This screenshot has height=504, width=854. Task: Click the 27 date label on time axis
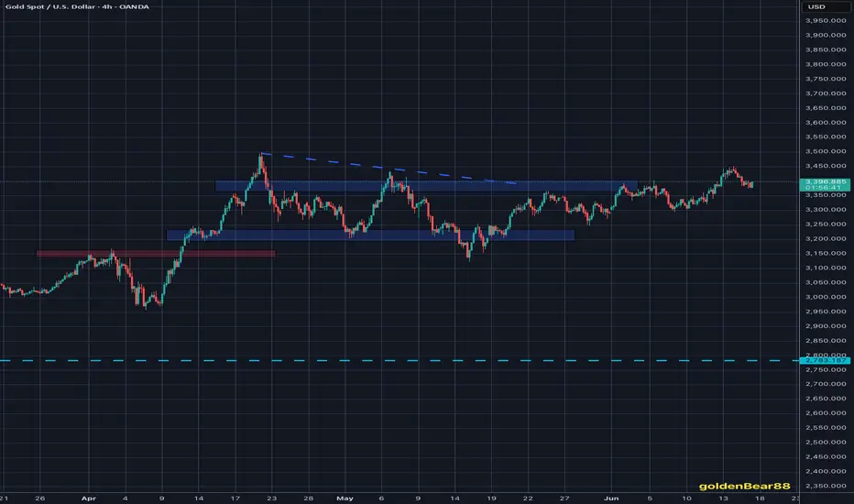click(x=564, y=498)
